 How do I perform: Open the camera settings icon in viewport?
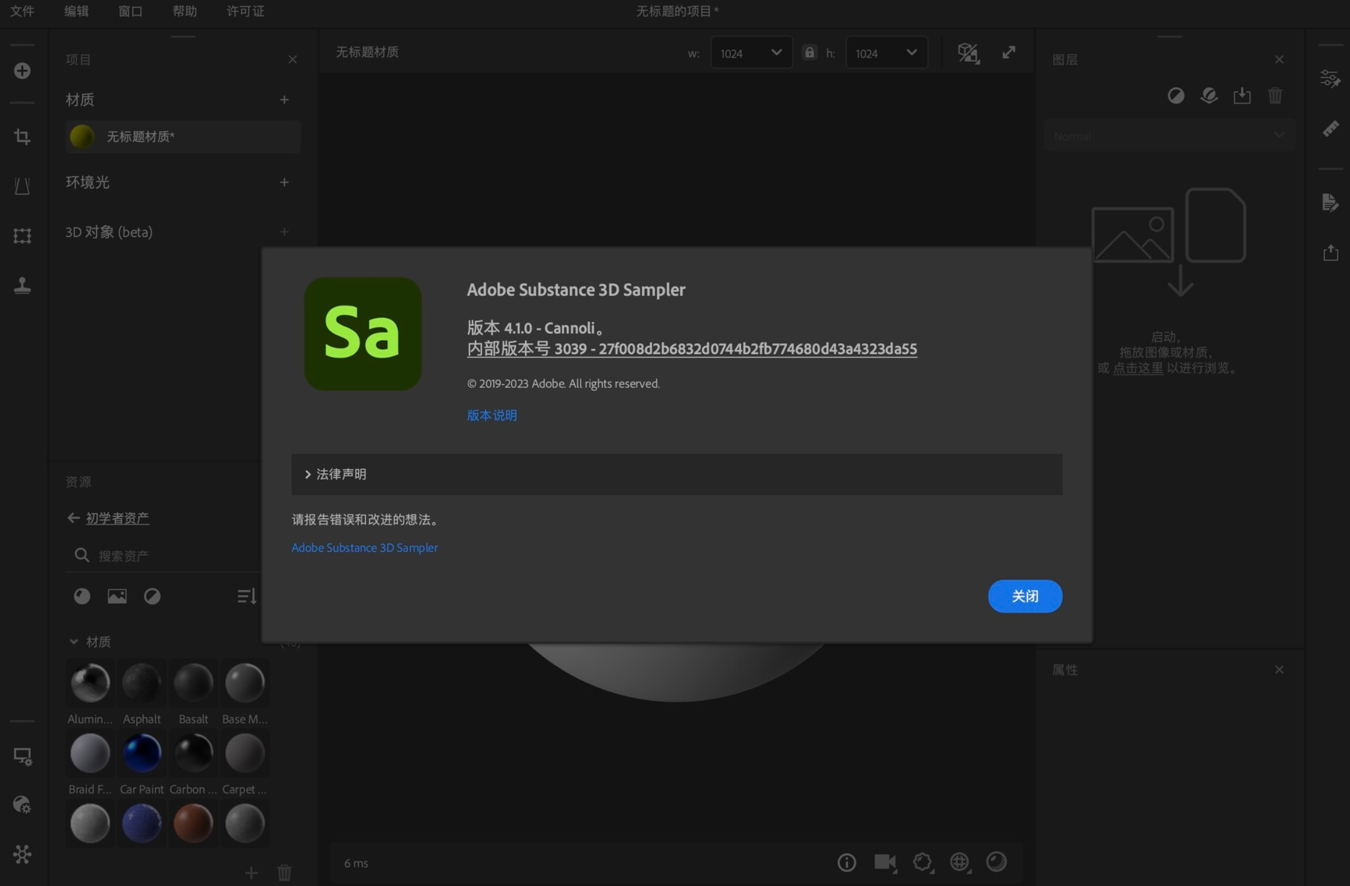tap(885, 862)
